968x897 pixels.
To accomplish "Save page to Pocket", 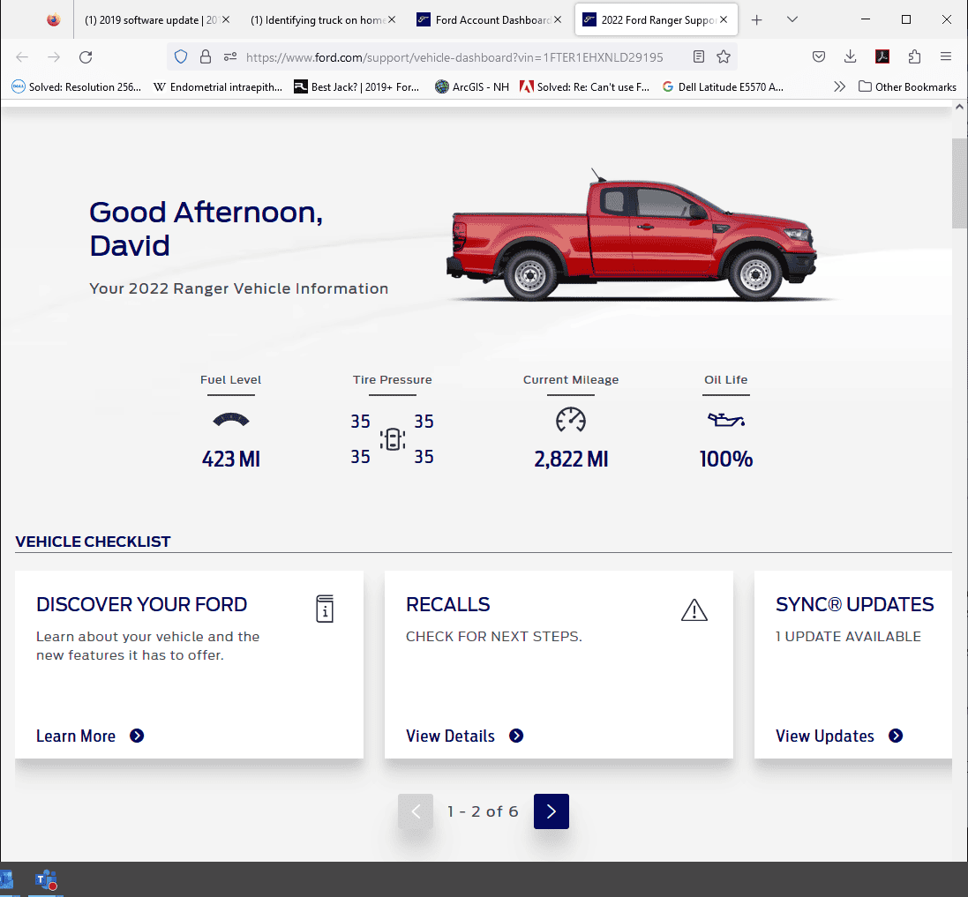I will point(819,57).
